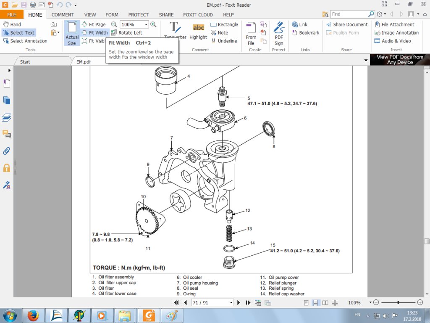Open the Attachments paperclip panel
Screen dimensions: 430x323
click(x=7, y=151)
